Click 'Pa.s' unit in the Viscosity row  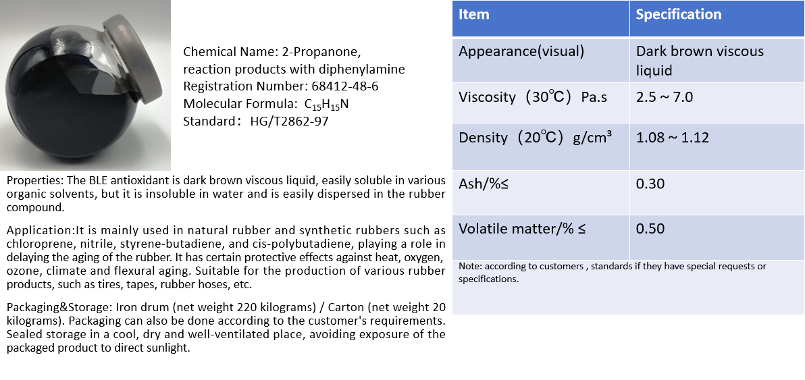tap(594, 97)
